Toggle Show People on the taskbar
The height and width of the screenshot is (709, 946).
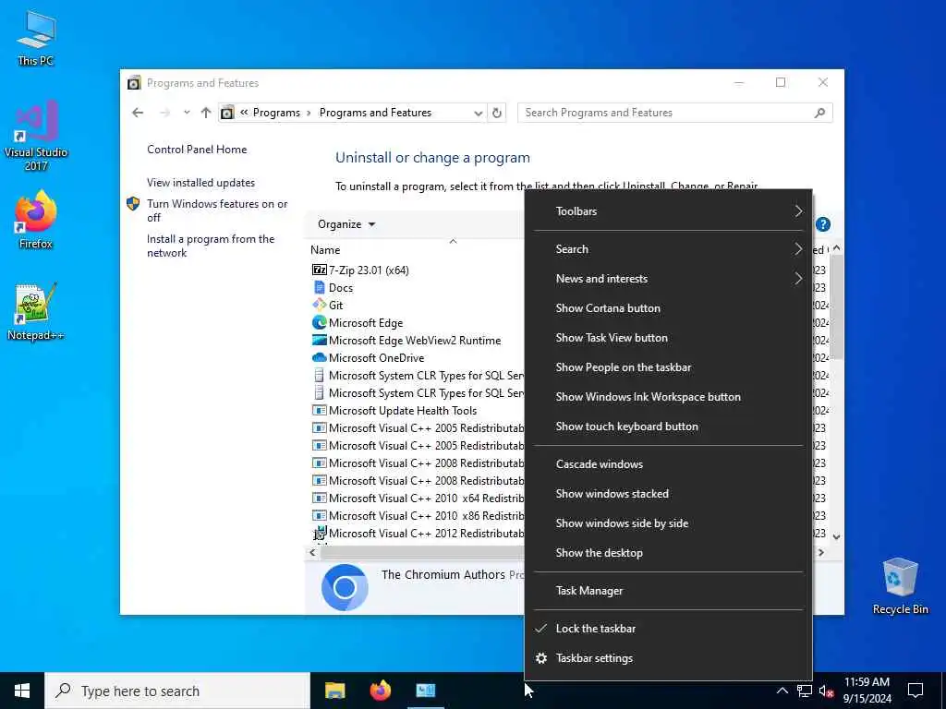tap(669, 367)
